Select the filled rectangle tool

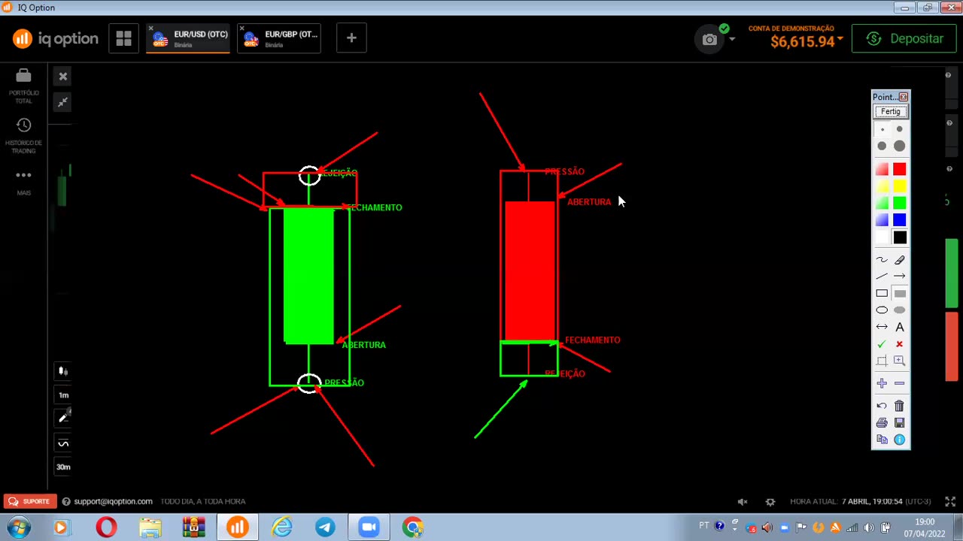(900, 293)
